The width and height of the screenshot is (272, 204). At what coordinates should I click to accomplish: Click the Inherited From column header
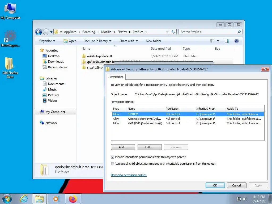pyautogui.click(x=210, y=109)
